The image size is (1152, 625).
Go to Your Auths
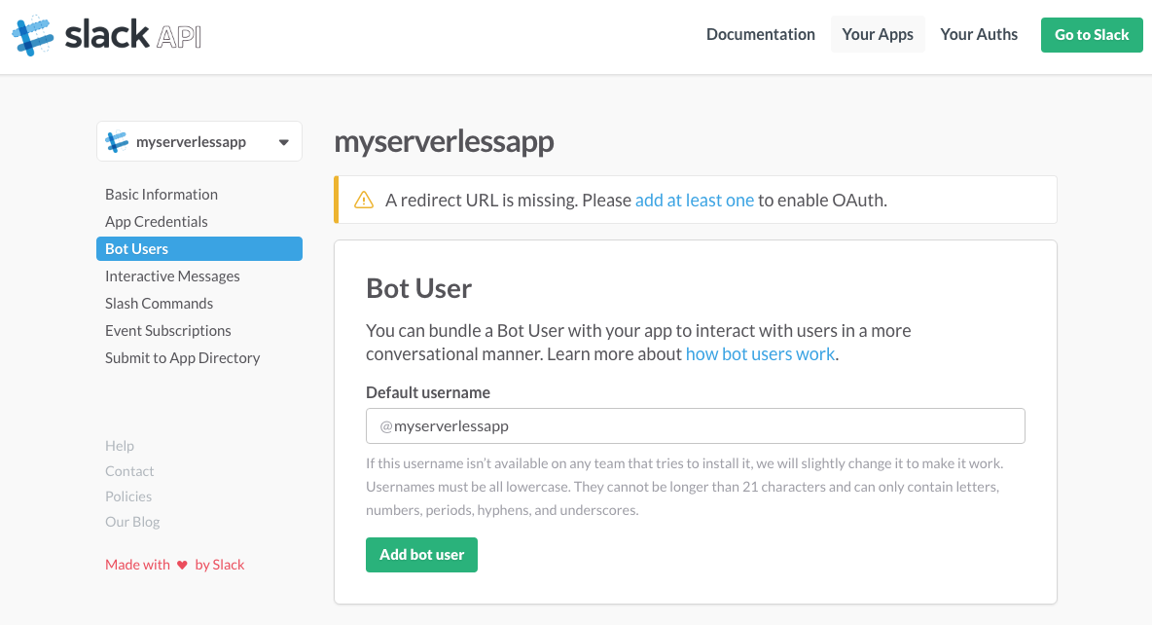click(979, 34)
